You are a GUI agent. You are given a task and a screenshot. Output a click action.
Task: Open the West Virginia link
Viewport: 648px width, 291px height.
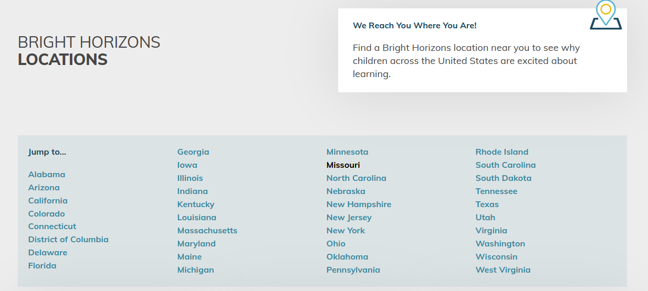503,270
